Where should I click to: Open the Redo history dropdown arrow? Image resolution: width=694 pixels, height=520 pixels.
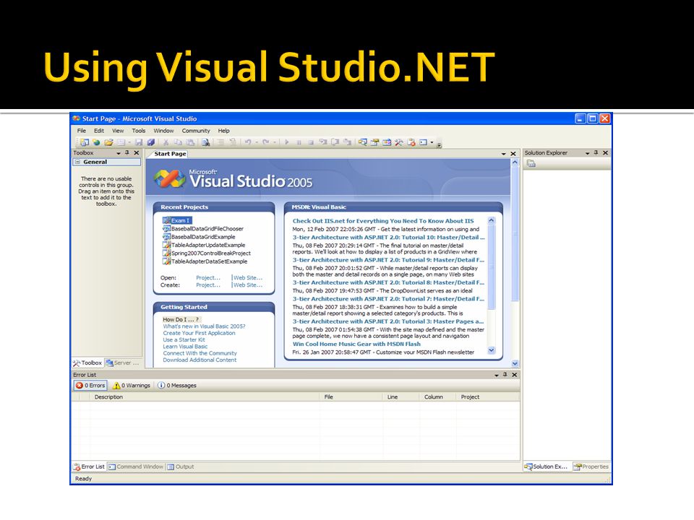pyautogui.click(x=275, y=142)
